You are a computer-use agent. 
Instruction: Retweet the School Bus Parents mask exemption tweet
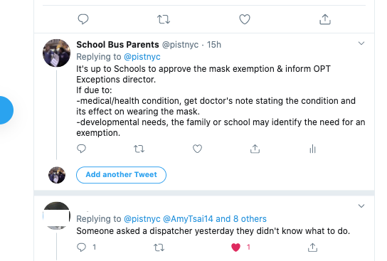tap(139, 149)
